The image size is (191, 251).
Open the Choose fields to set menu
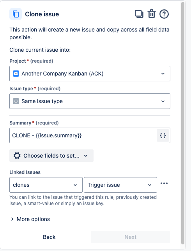[x=51, y=156]
